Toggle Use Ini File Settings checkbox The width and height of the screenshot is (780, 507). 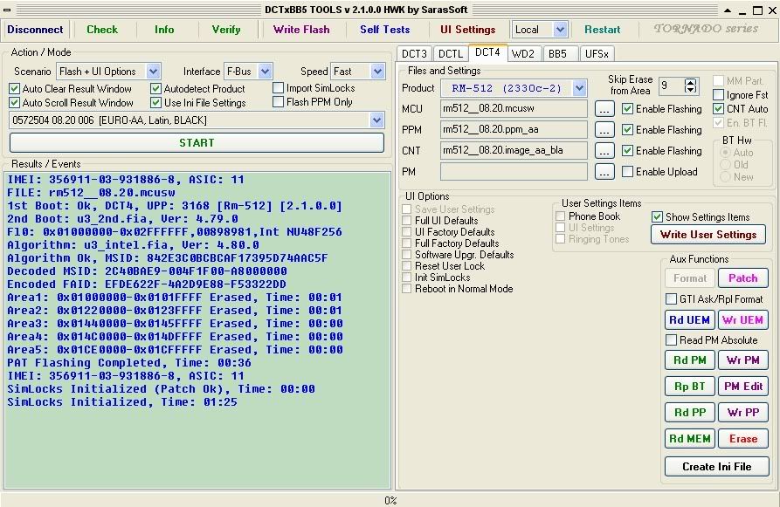[156, 103]
